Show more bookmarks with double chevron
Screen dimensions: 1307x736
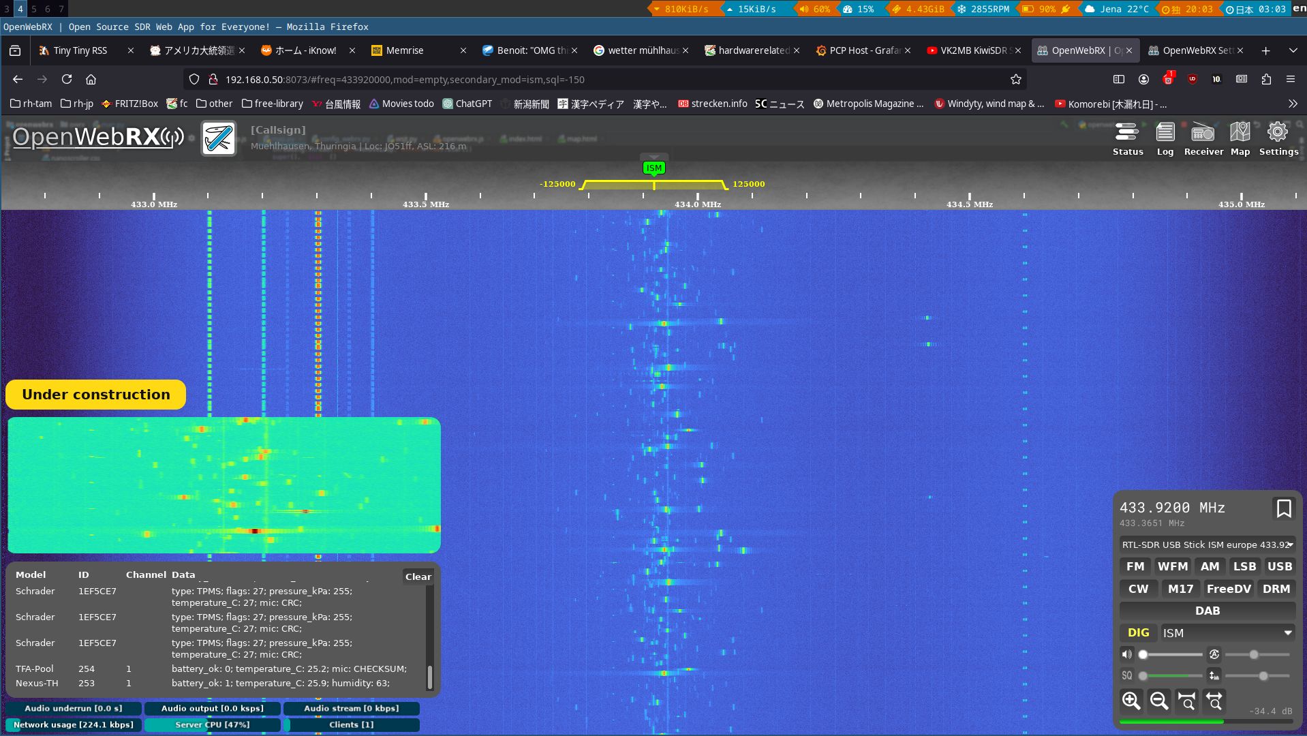pos(1293,104)
